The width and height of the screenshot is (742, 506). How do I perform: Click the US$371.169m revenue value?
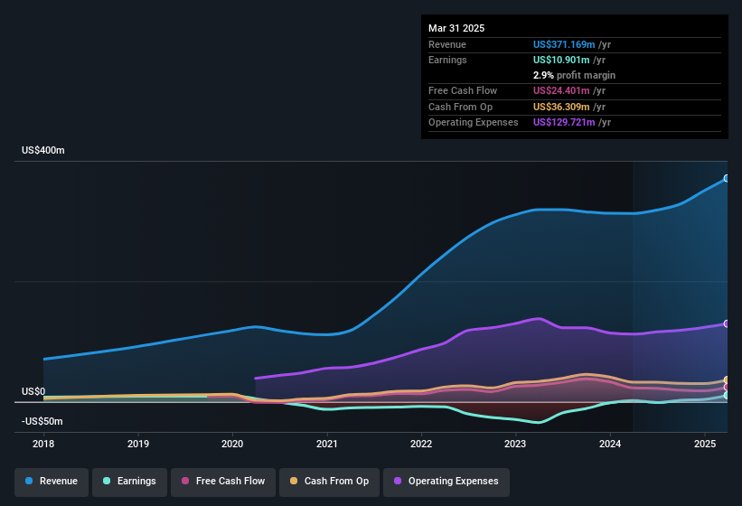[564, 44]
